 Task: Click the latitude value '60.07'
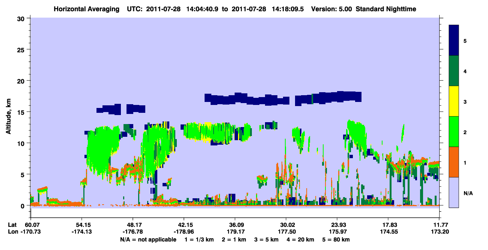tap(32, 225)
